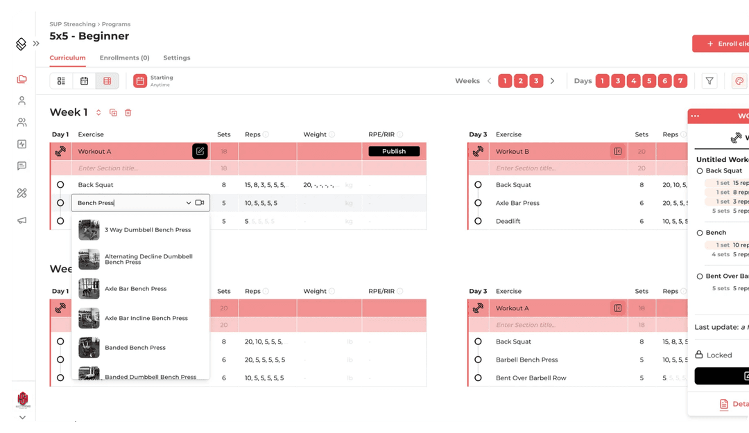Image resolution: width=749 pixels, height=433 pixels.
Task: Open the Bench Press exercise dropdown
Action: click(187, 202)
